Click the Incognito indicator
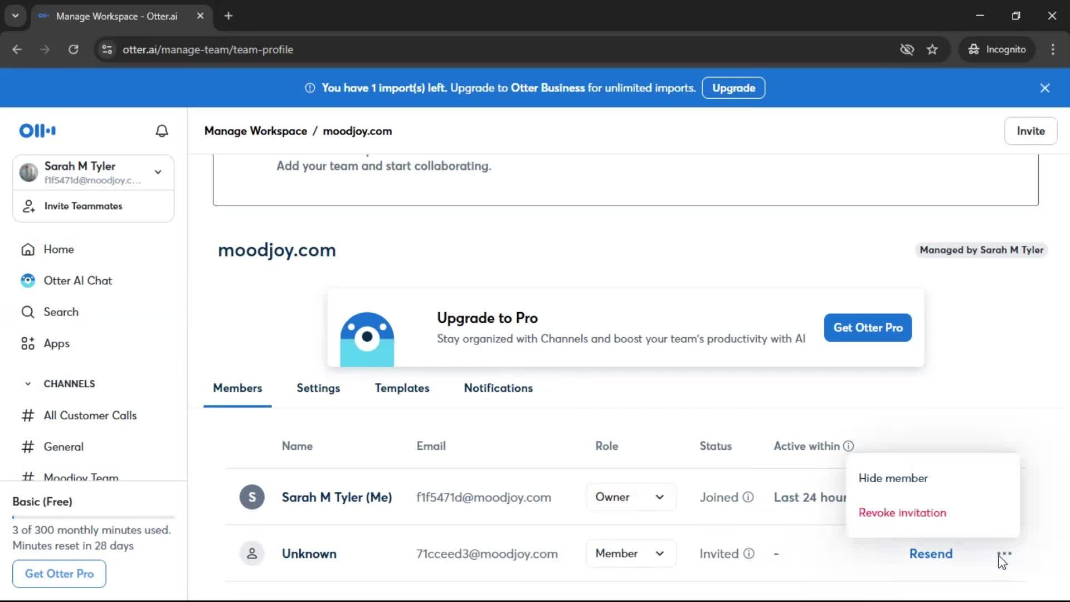Screen dimensions: 1070x602 pos(997,49)
